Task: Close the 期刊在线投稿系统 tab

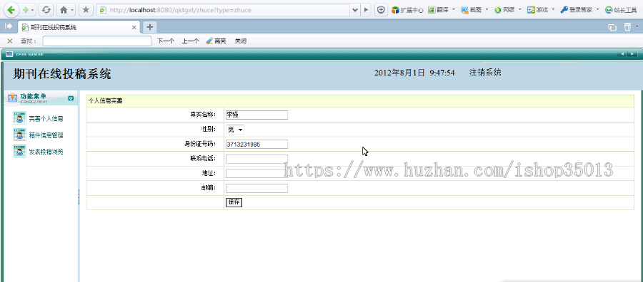Action: tap(134, 27)
